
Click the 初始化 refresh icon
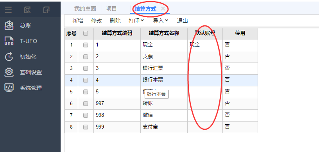9,57
